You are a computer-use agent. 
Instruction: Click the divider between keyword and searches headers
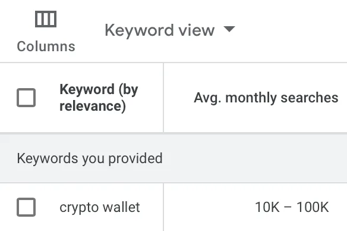(163, 98)
